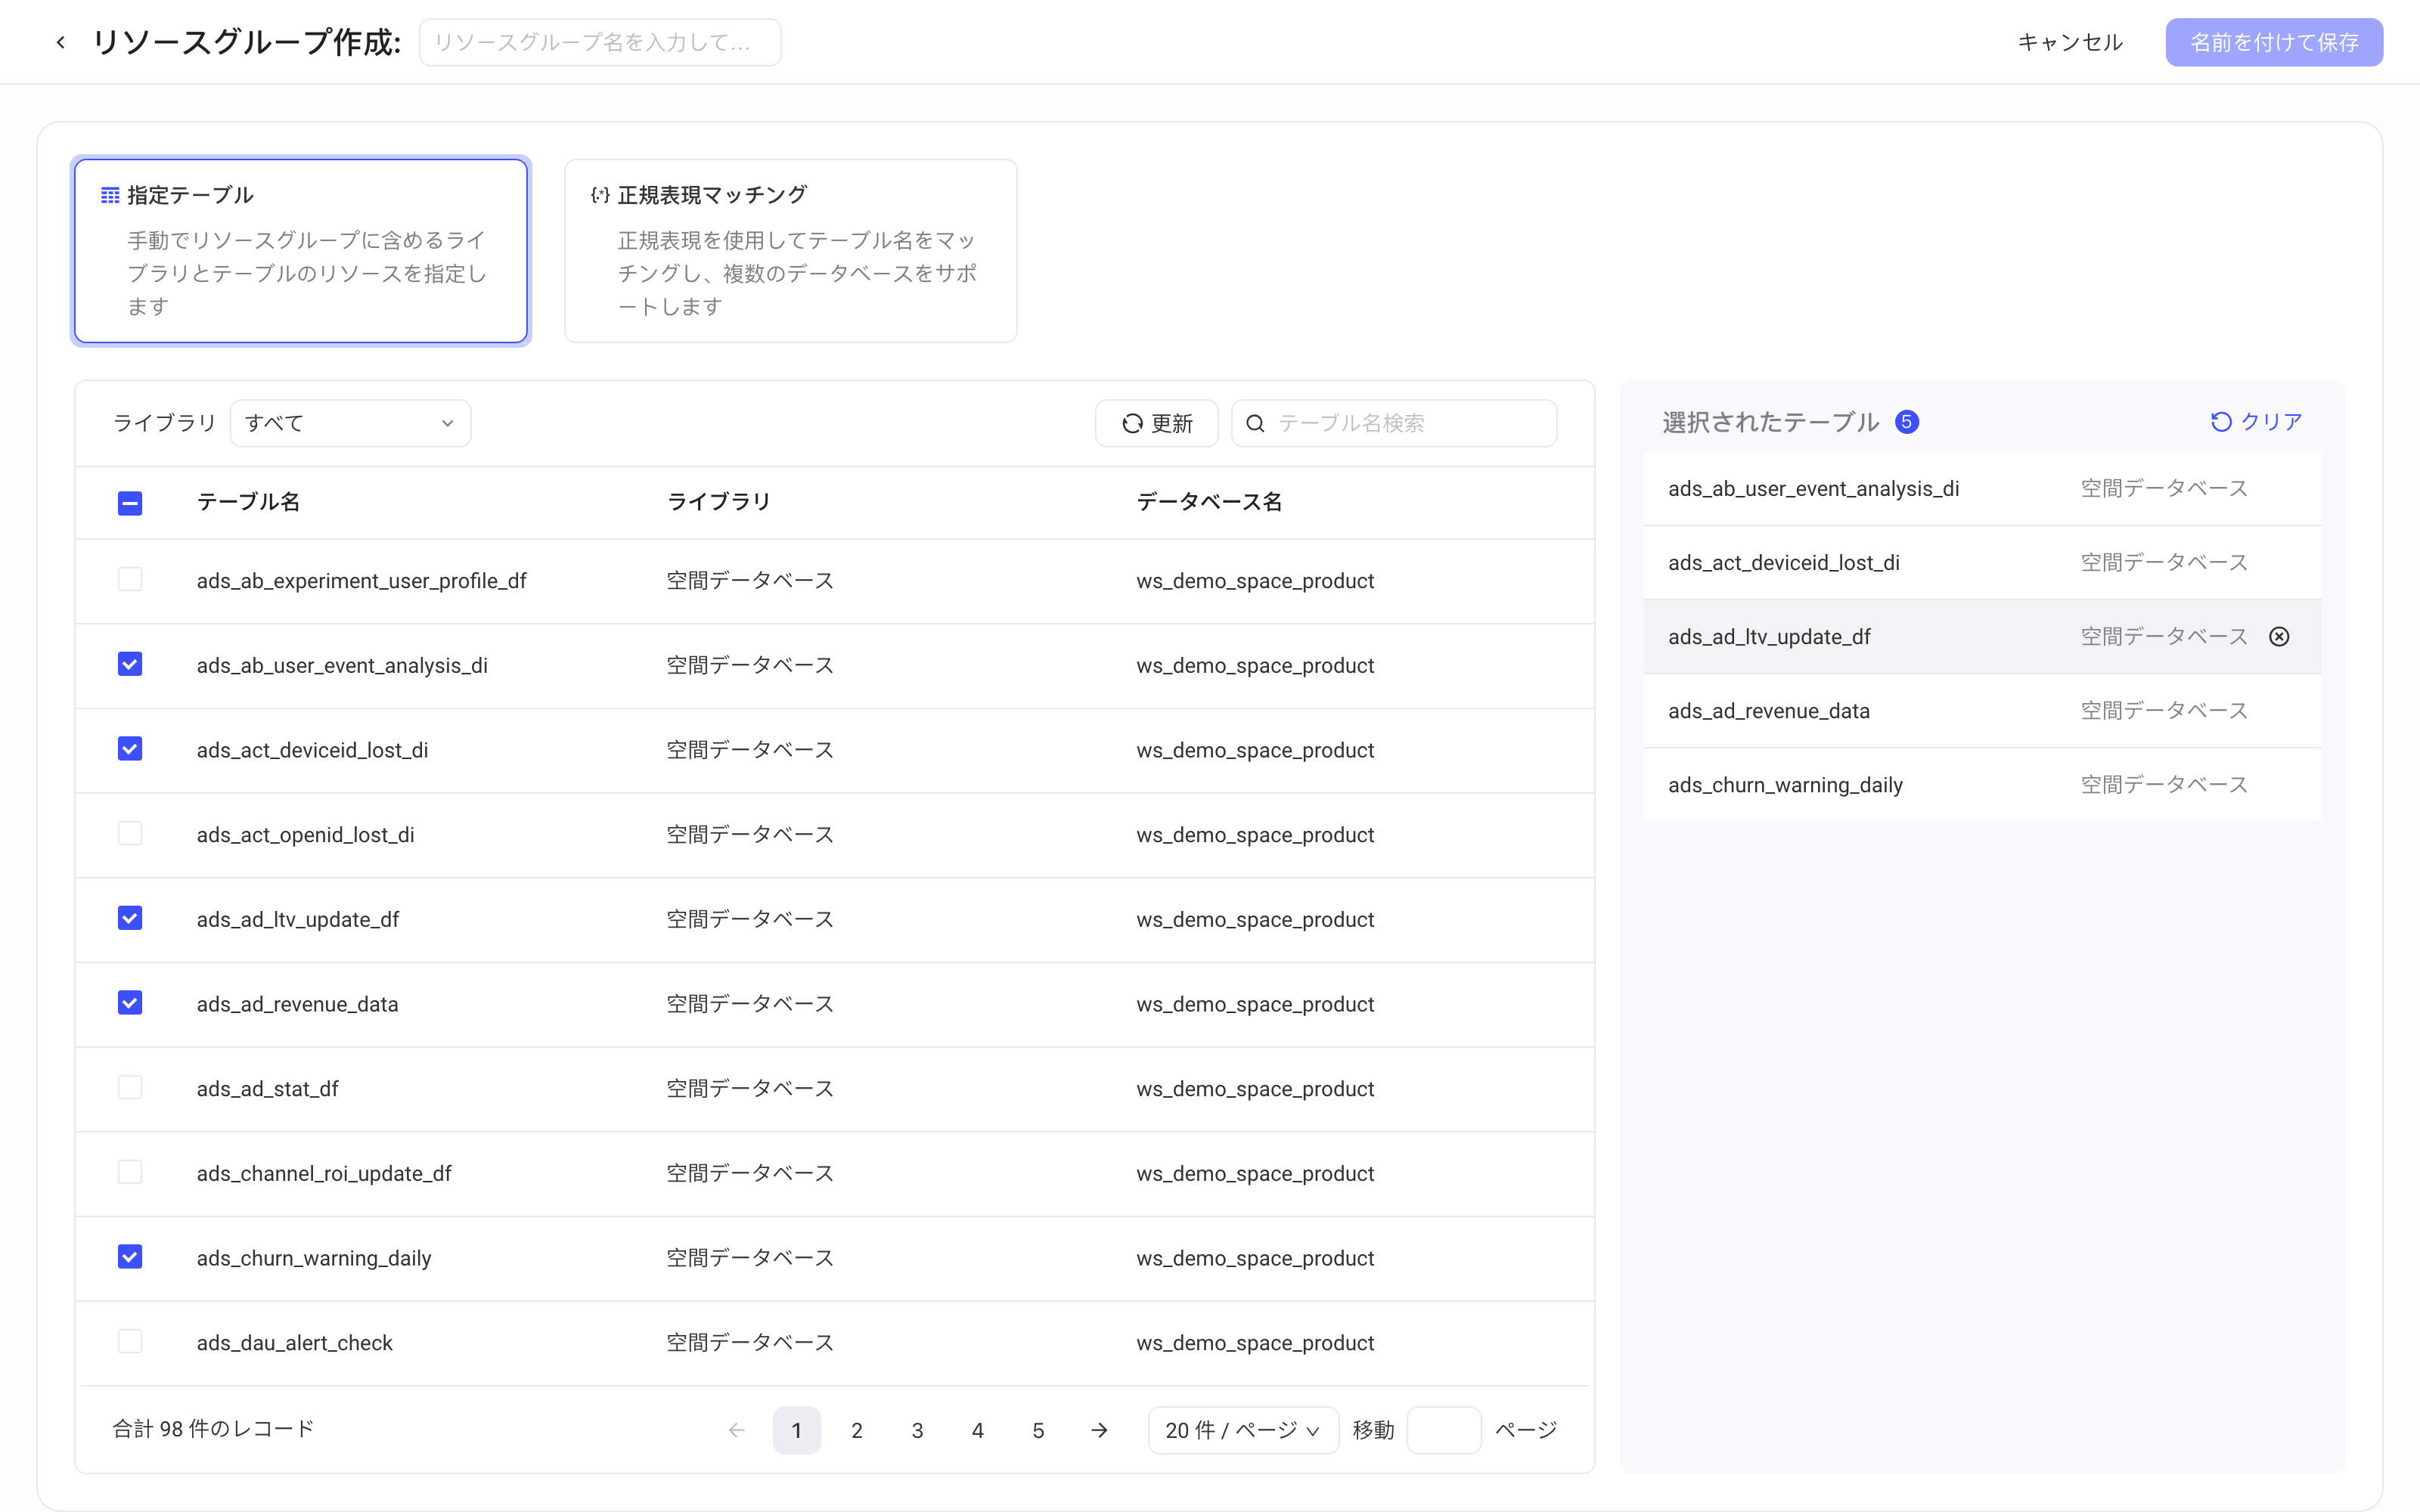Screen dimensions: 2420x1512
Task: Click 空間データベース in ads_ab_experiment_user_profile_df row
Action: (x=750, y=581)
